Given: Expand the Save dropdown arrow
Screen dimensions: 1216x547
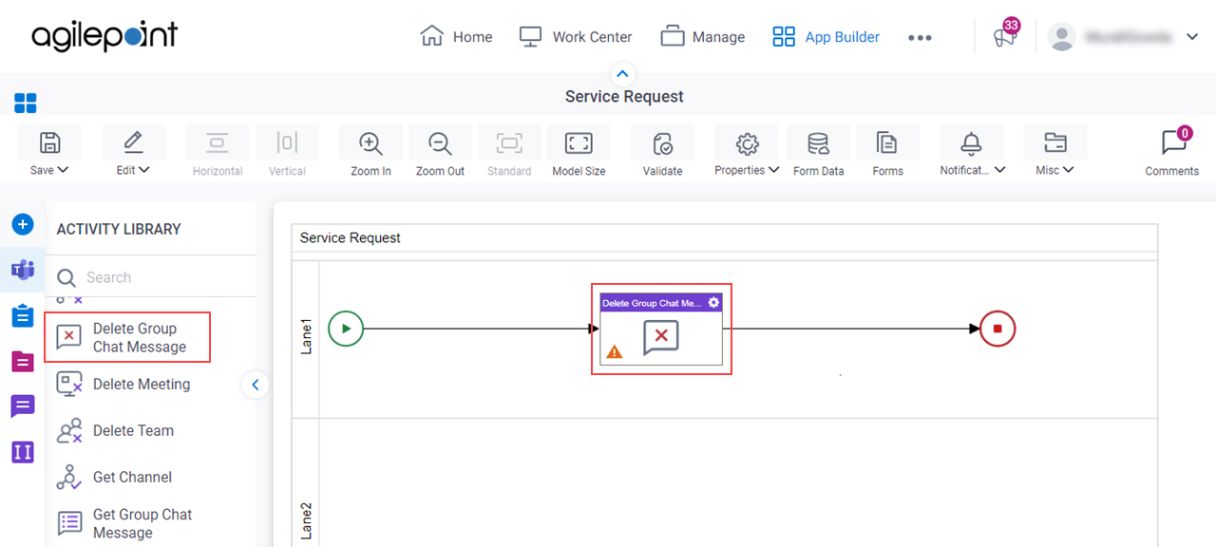Looking at the screenshot, I should click(64, 170).
